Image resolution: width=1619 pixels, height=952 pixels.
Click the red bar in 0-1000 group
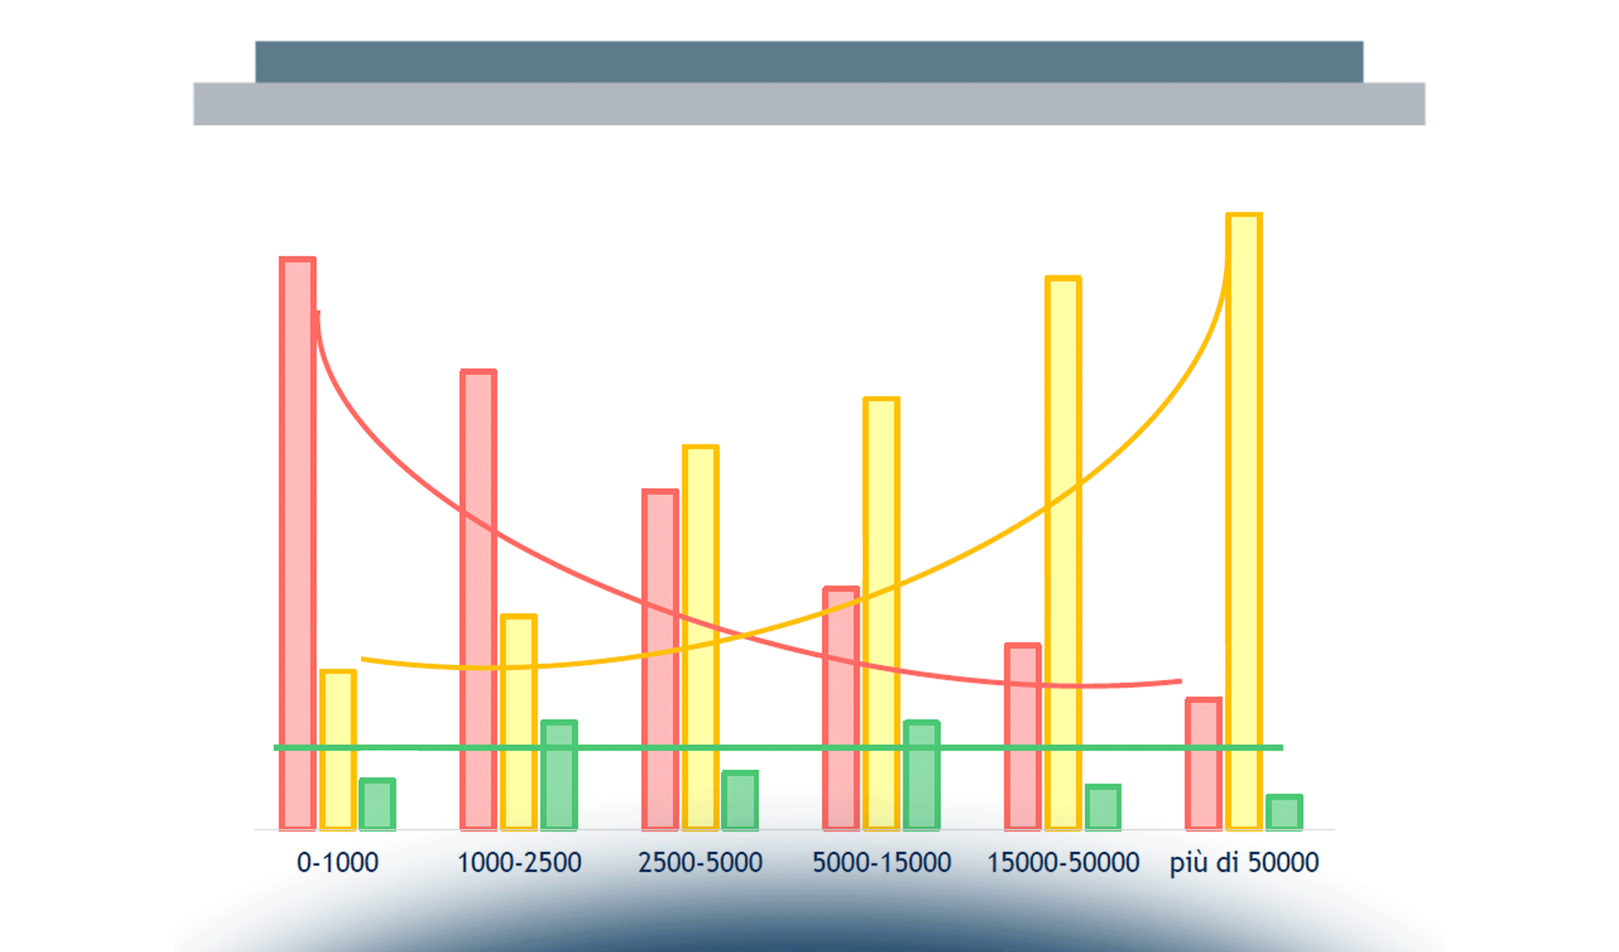click(298, 543)
